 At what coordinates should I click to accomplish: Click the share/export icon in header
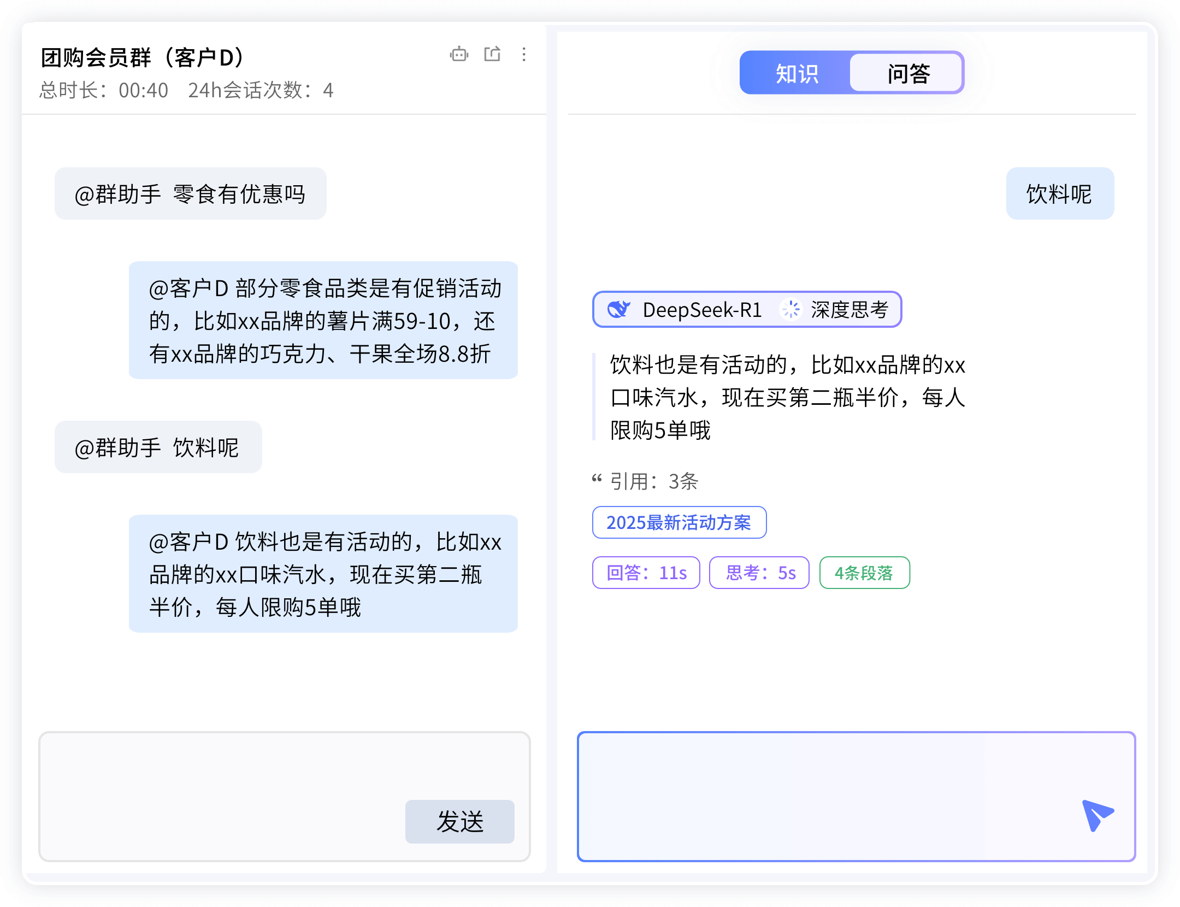coord(492,54)
